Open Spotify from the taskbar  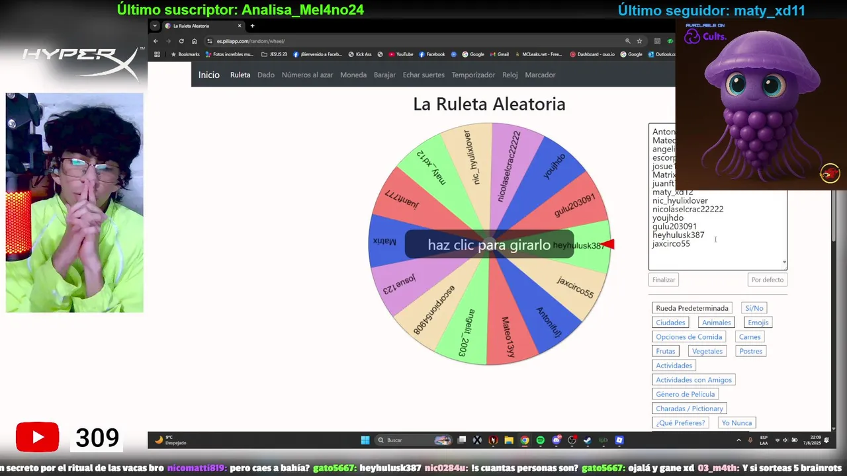tap(540, 440)
